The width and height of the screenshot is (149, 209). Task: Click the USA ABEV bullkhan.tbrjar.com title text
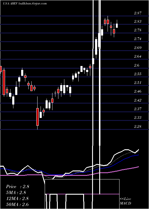[x=25, y=4]
